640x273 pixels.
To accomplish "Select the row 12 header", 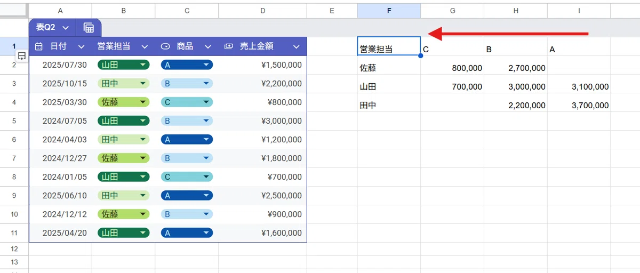I will [14, 248].
